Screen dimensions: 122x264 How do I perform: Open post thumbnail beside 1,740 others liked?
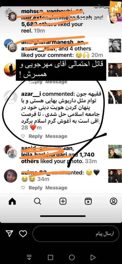115,152
